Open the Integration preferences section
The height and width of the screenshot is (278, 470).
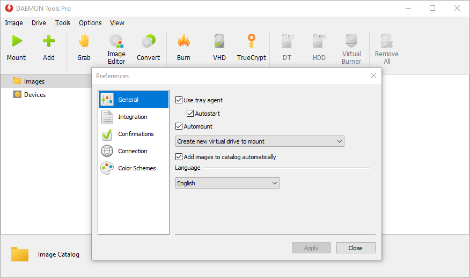(134, 117)
